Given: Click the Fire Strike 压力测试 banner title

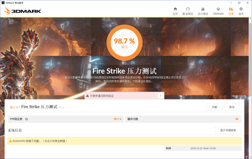Looking at the screenshot, I should [125, 71].
